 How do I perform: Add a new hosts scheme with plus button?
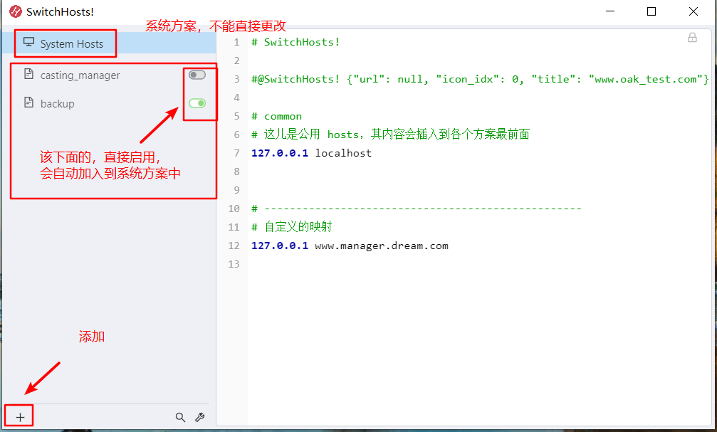point(20,417)
